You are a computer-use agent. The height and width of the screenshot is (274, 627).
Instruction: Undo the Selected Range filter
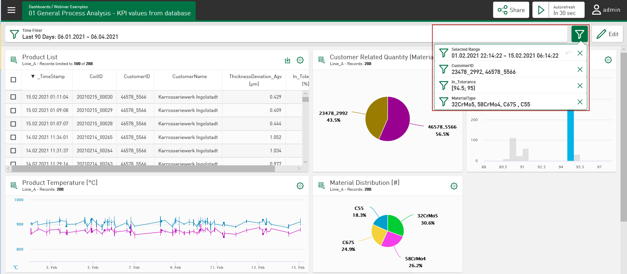(x=568, y=53)
